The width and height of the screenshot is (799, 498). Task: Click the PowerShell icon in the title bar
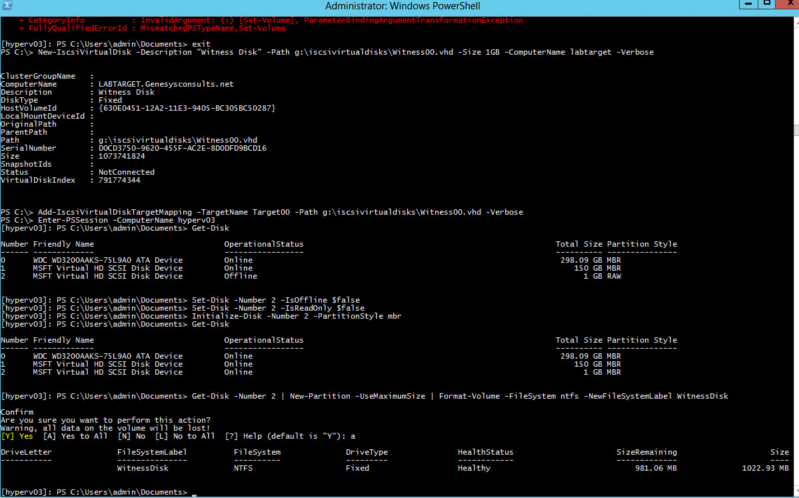8,6
